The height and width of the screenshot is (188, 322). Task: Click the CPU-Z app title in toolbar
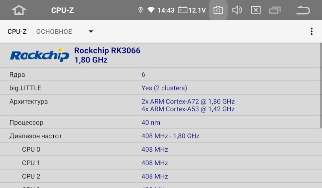pos(17,31)
